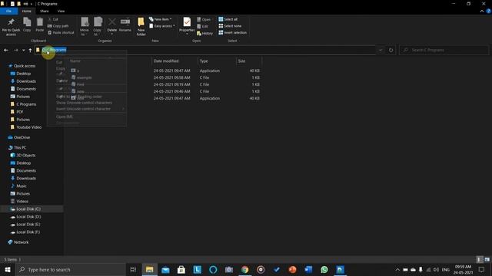Select Local Disk (C:) in navigation pane
Screen dimensions: 492x276
point(28,209)
